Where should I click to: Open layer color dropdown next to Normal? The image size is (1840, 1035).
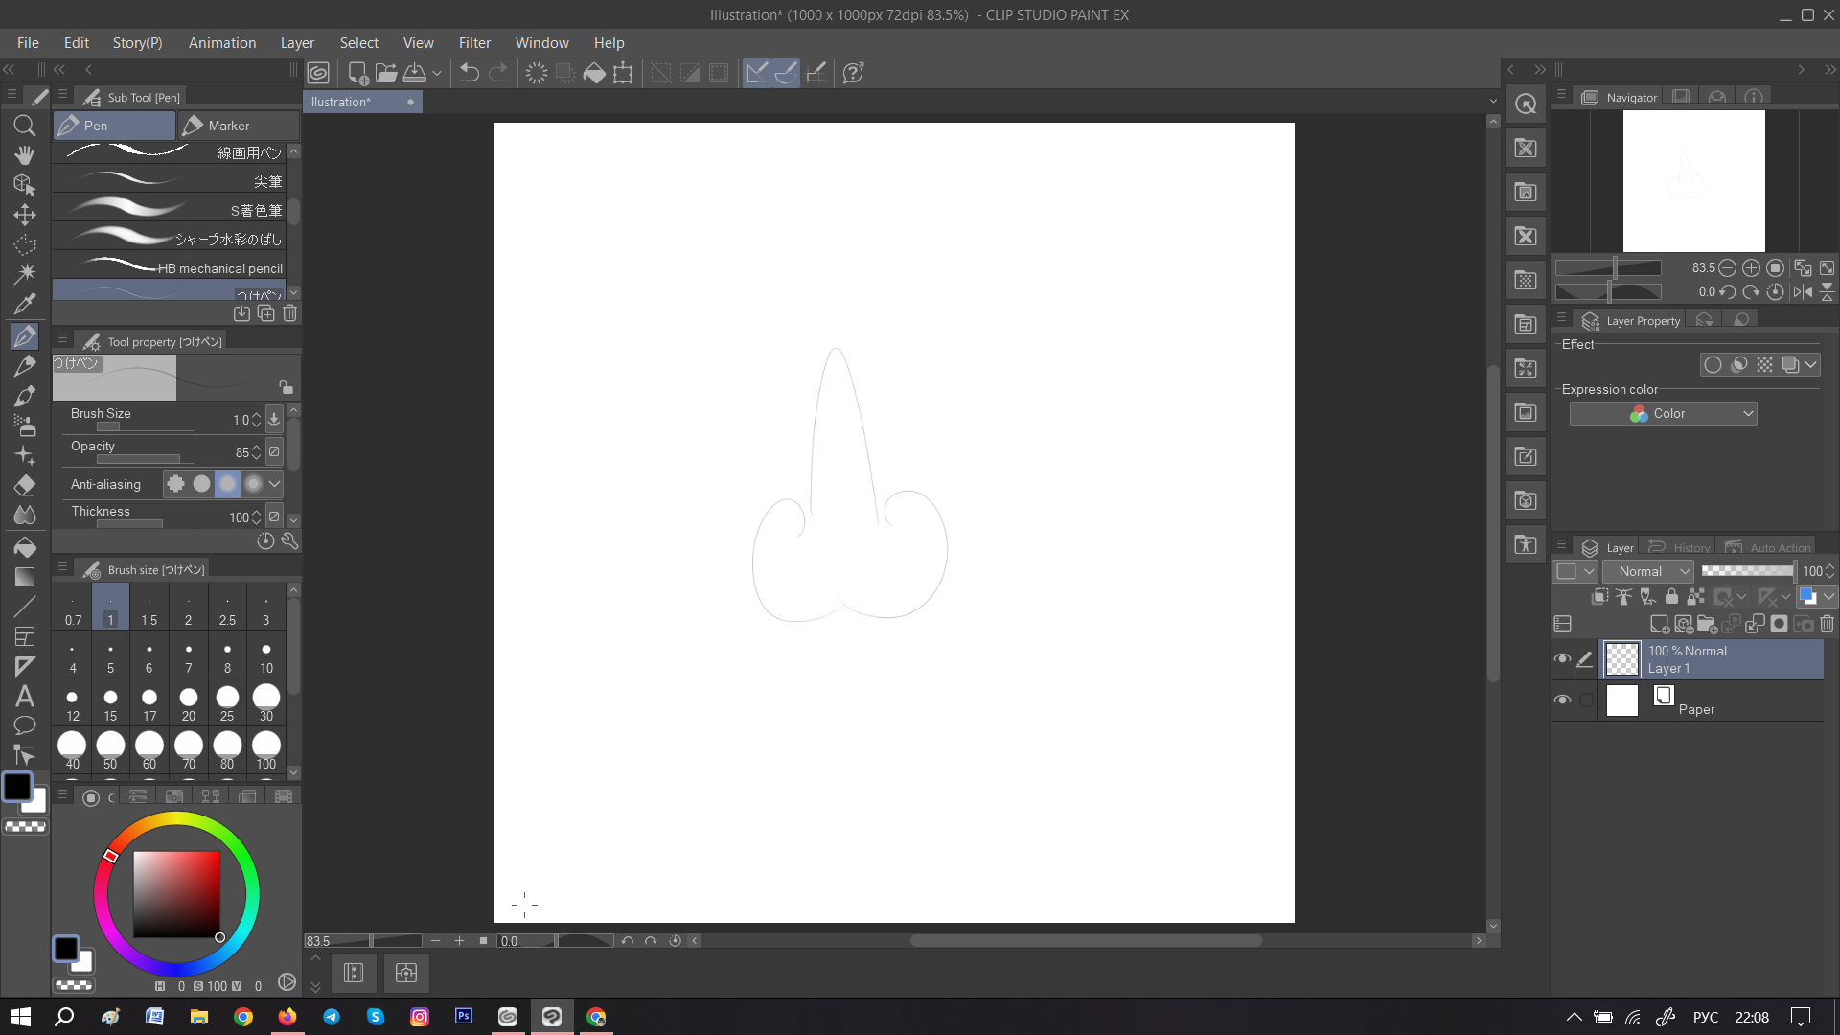point(1574,571)
